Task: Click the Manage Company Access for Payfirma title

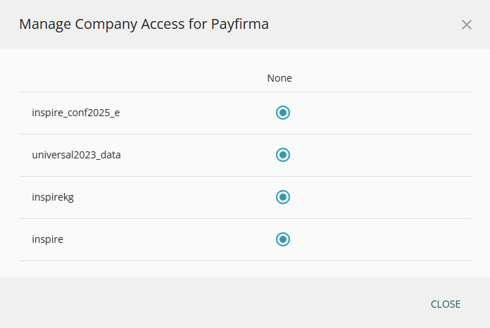Action: [144, 25]
